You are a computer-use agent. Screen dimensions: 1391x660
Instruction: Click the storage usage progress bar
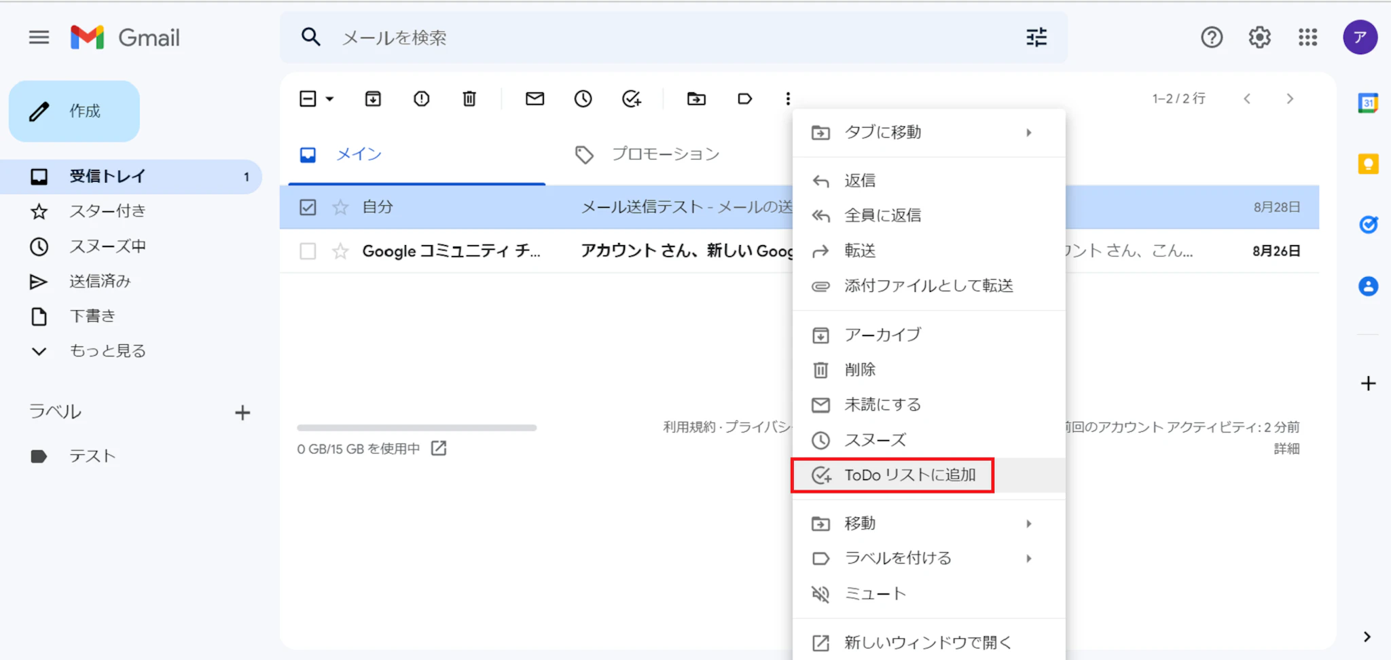[416, 428]
